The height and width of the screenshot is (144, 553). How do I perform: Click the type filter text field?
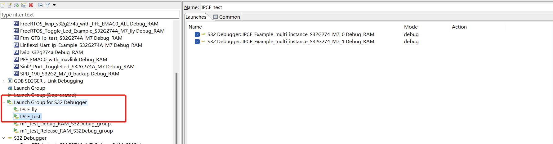[90, 15]
